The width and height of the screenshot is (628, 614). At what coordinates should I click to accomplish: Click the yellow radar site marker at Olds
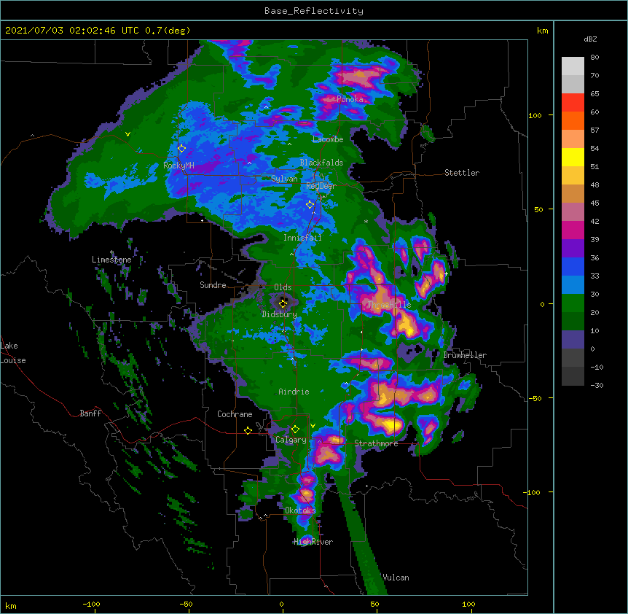click(283, 303)
